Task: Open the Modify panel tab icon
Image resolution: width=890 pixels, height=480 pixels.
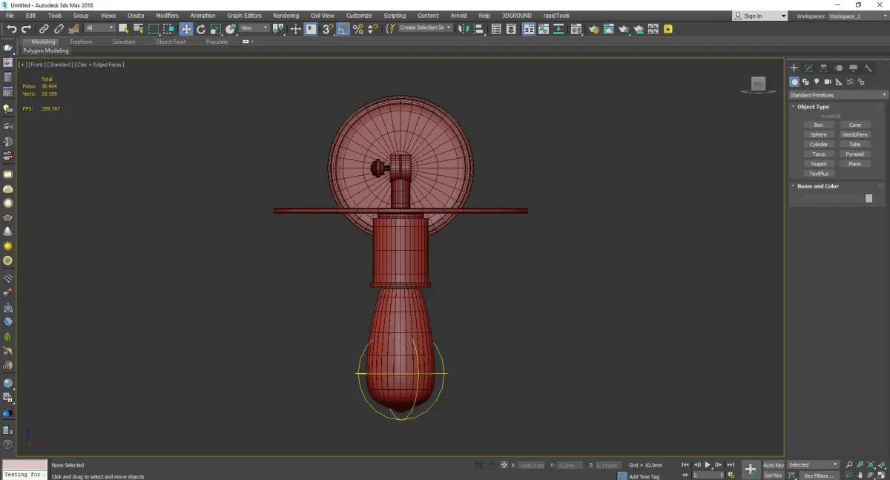Action: pos(809,68)
